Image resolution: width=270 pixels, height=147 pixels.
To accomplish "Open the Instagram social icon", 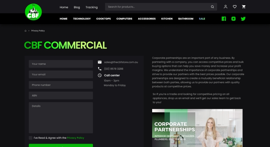I will coord(233,18).
